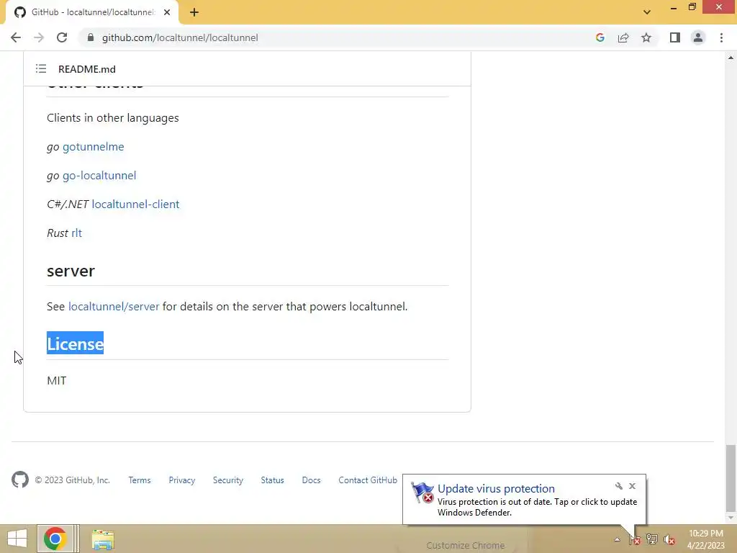The width and height of the screenshot is (737, 553).
Task: Click network tray icon
Action: point(652,539)
